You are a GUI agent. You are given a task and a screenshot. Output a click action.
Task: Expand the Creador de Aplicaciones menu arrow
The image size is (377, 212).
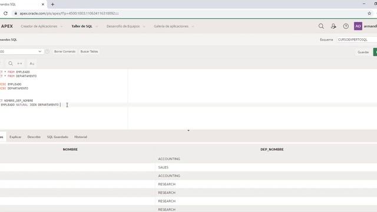coord(61,26)
